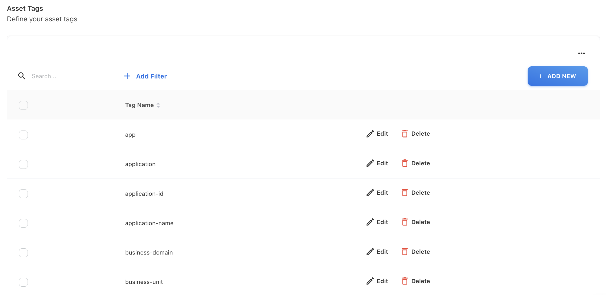Image resolution: width=606 pixels, height=295 pixels.
Task: Select the business-domain row checkbox
Action: coord(23,253)
